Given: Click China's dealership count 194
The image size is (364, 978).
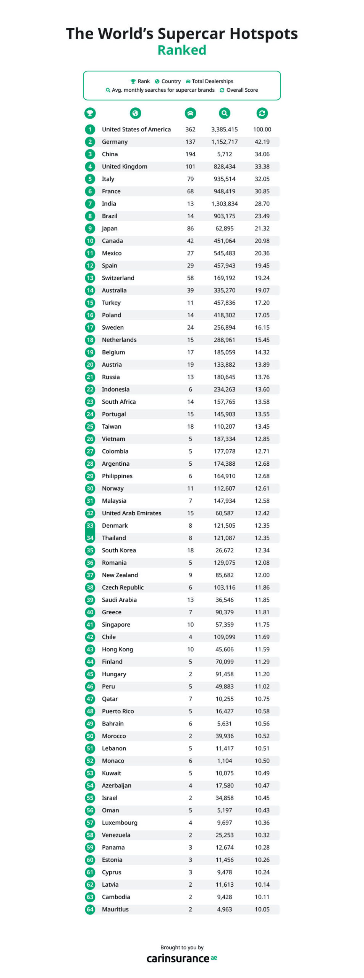Looking at the screenshot, I should coord(190,154).
